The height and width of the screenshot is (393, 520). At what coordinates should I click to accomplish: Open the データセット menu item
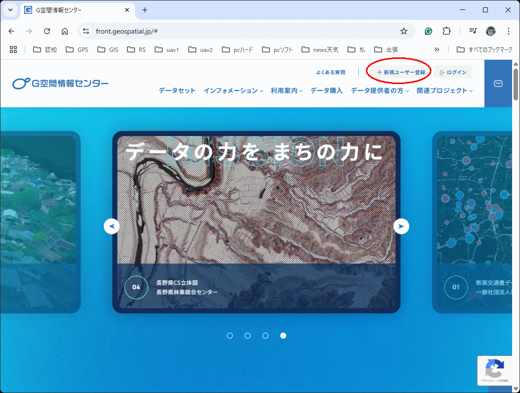(177, 90)
